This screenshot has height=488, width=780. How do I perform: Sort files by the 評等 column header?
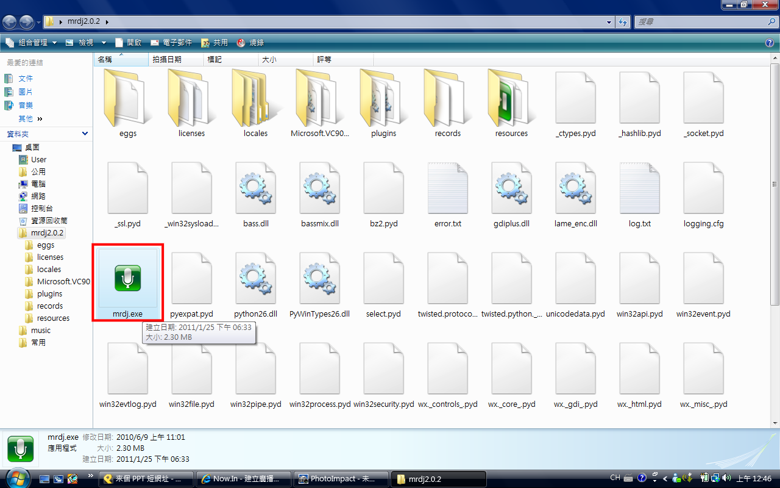[x=343, y=59]
